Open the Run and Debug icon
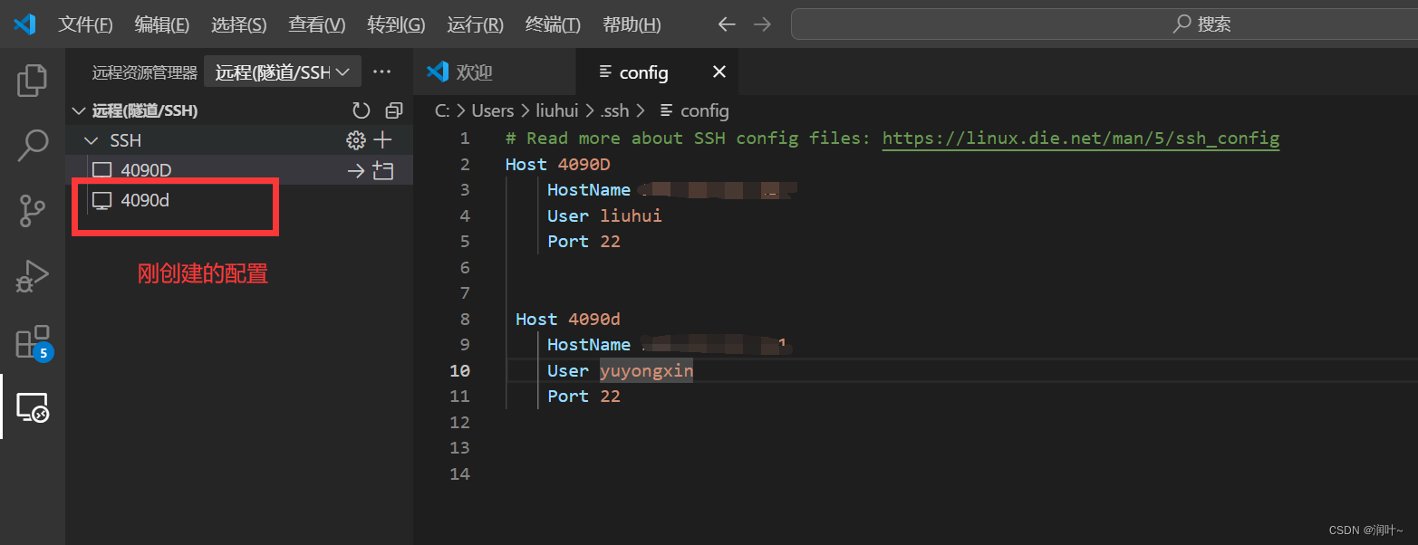1418x545 pixels. coord(33,276)
